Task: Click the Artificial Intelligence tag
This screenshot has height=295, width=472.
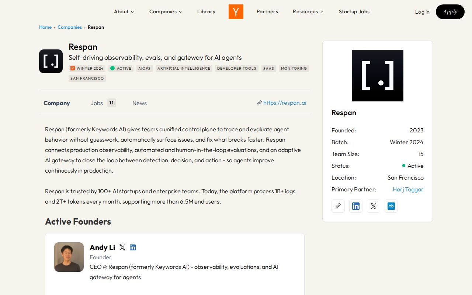Action: tap(184, 68)
